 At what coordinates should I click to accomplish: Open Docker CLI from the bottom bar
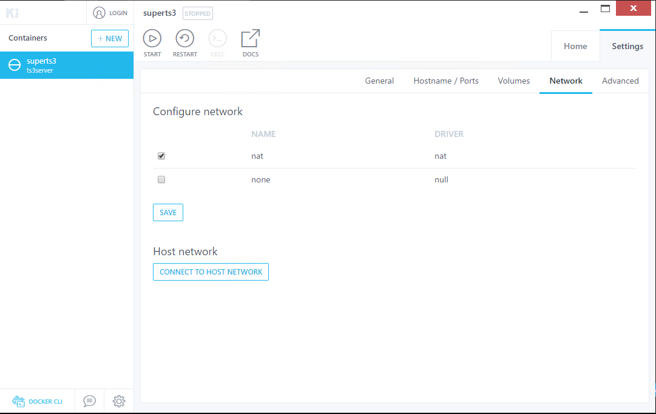pyautogui.click(x=38, y=401)
